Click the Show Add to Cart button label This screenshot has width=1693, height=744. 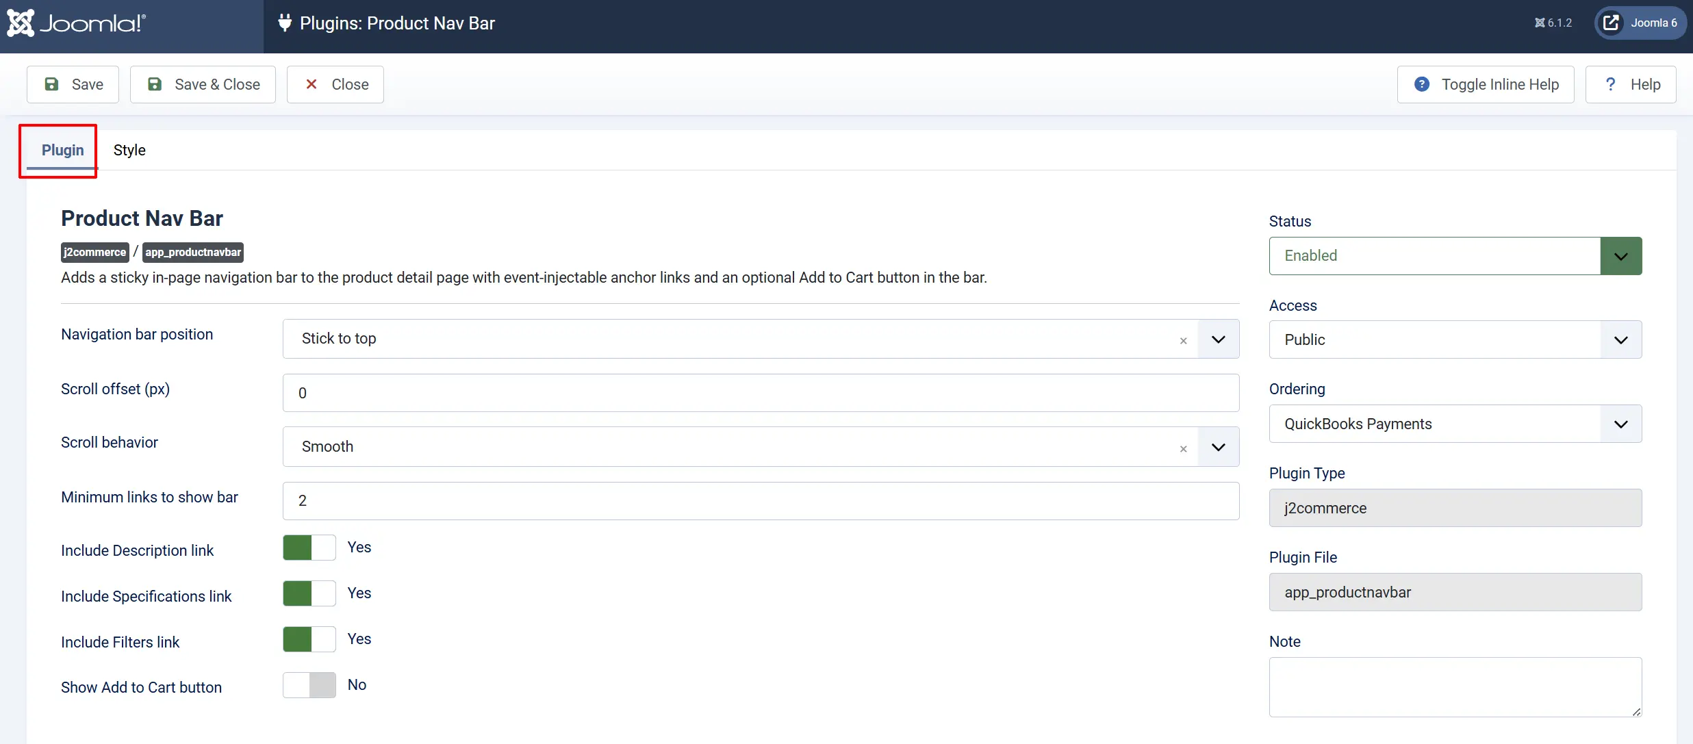141,687
